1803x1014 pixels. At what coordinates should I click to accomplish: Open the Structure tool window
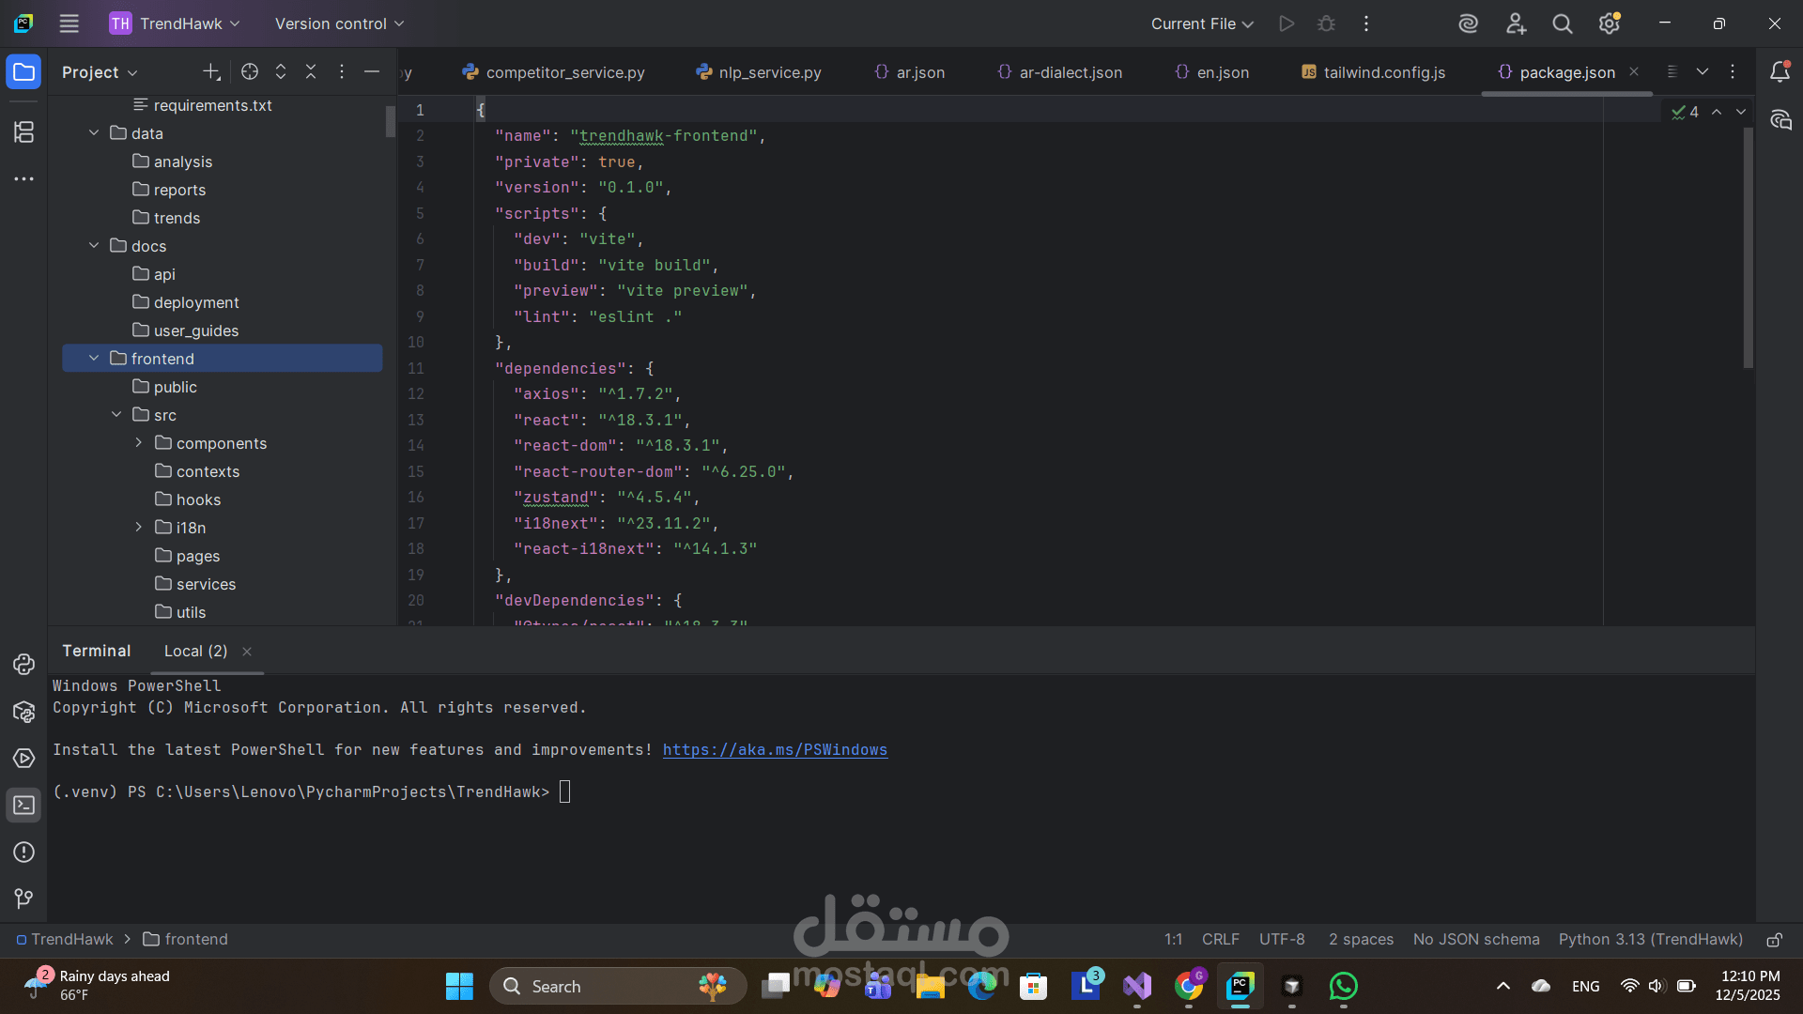pyautogui.click(x=23, y=132)
